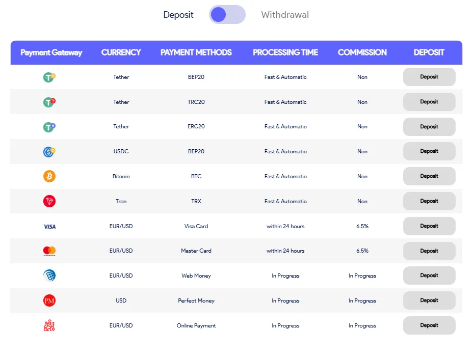Screen dimensions: 474x357
Task: Click the PROCESSING TIME column header
Action: pyautogui.click(x=285, y=52)
